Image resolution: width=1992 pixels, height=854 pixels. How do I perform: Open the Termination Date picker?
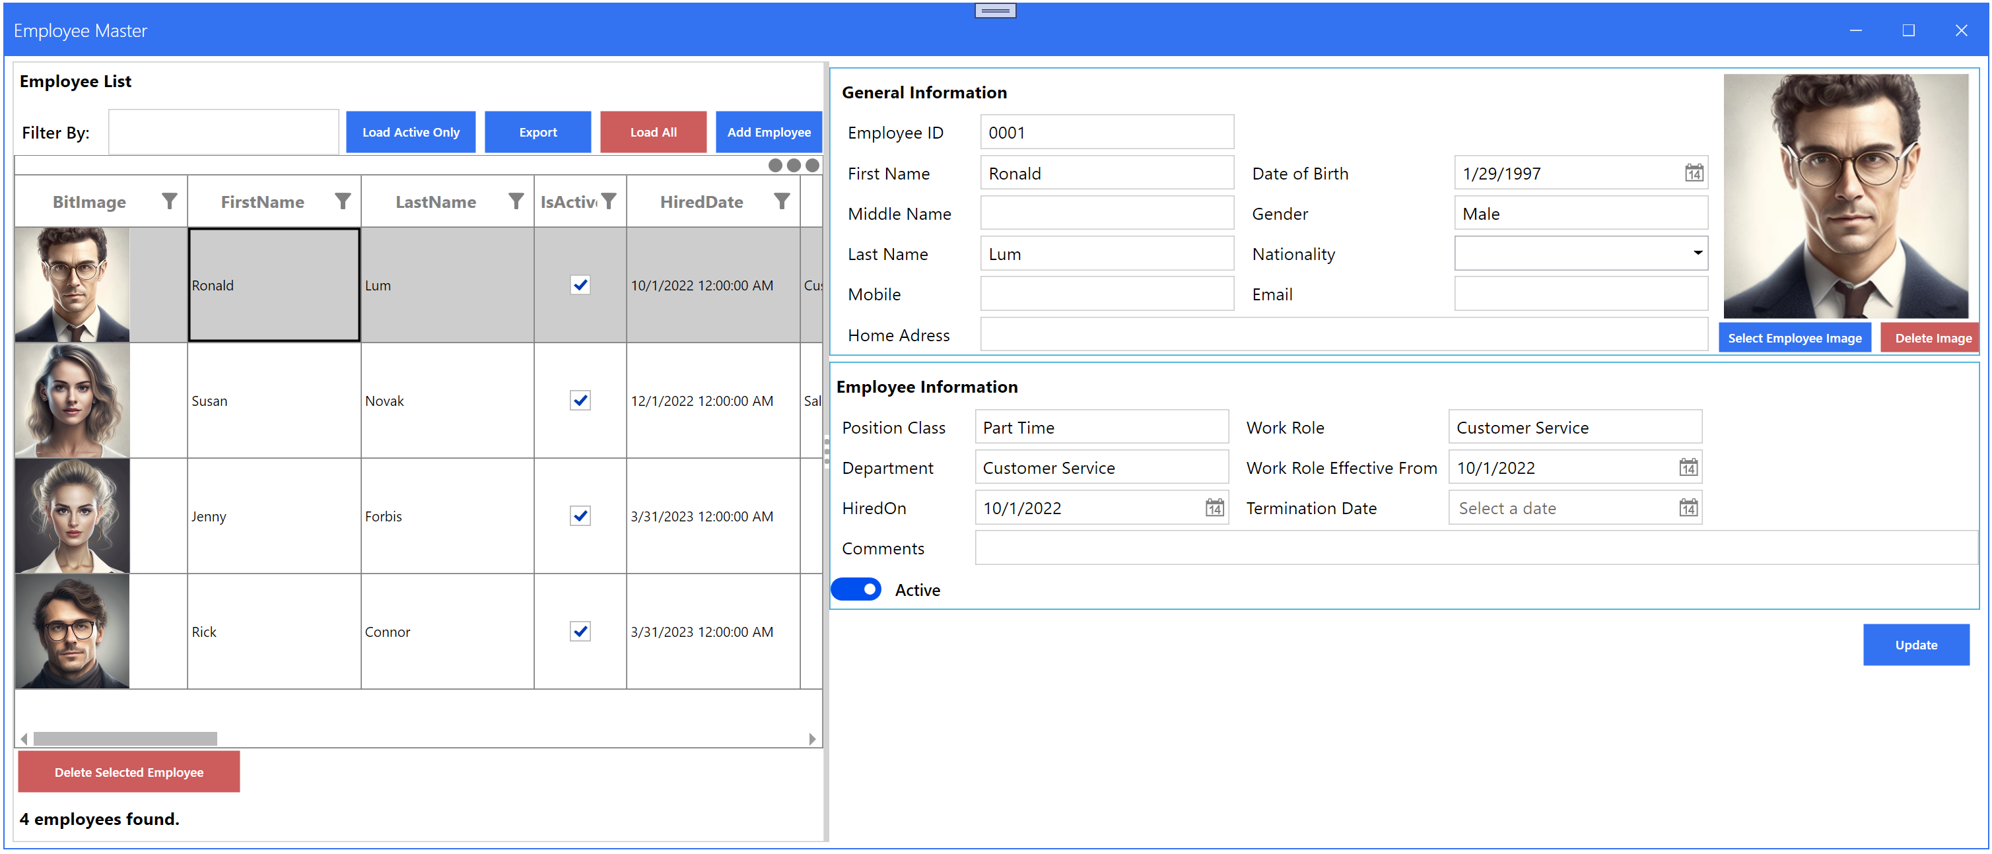click(x=1688, y=507)
